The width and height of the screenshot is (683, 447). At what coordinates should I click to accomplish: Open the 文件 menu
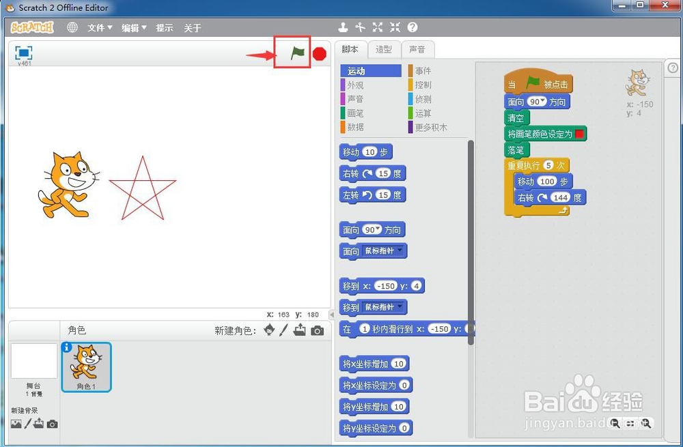pyautogui.click(x=100, y=28)
